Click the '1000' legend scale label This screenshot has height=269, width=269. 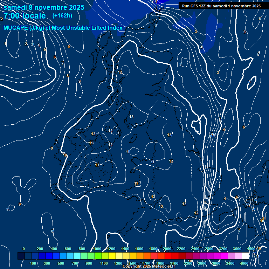click(97, 249)
